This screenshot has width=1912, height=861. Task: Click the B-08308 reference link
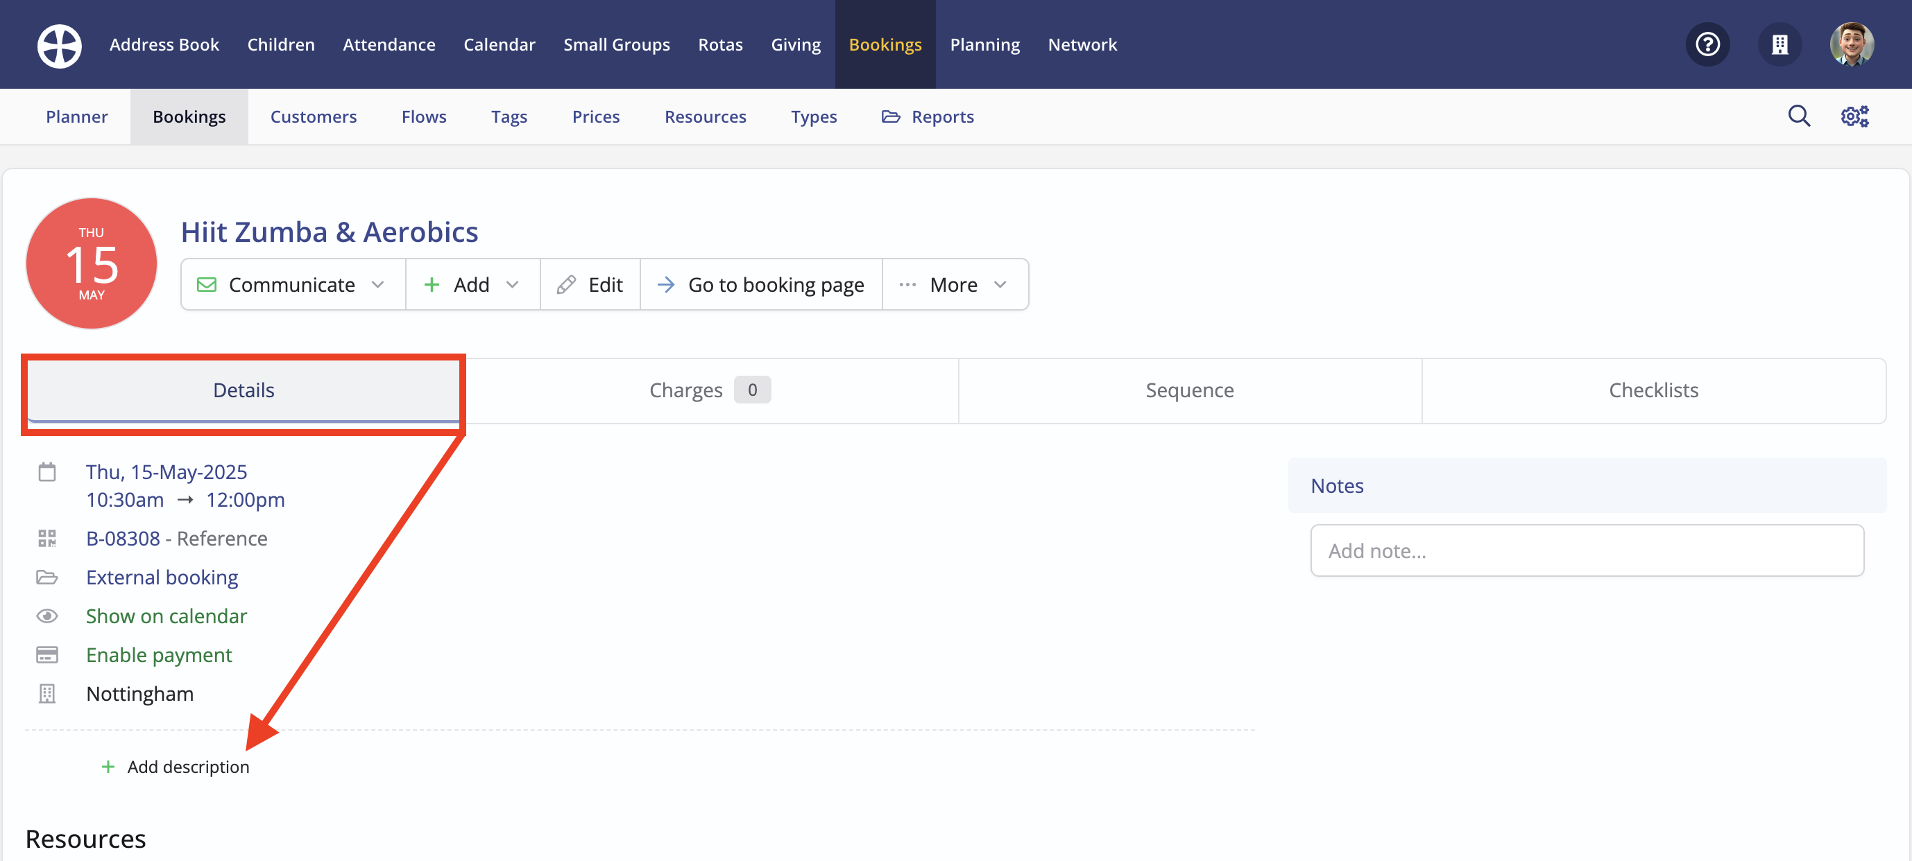tap(123, 539)
